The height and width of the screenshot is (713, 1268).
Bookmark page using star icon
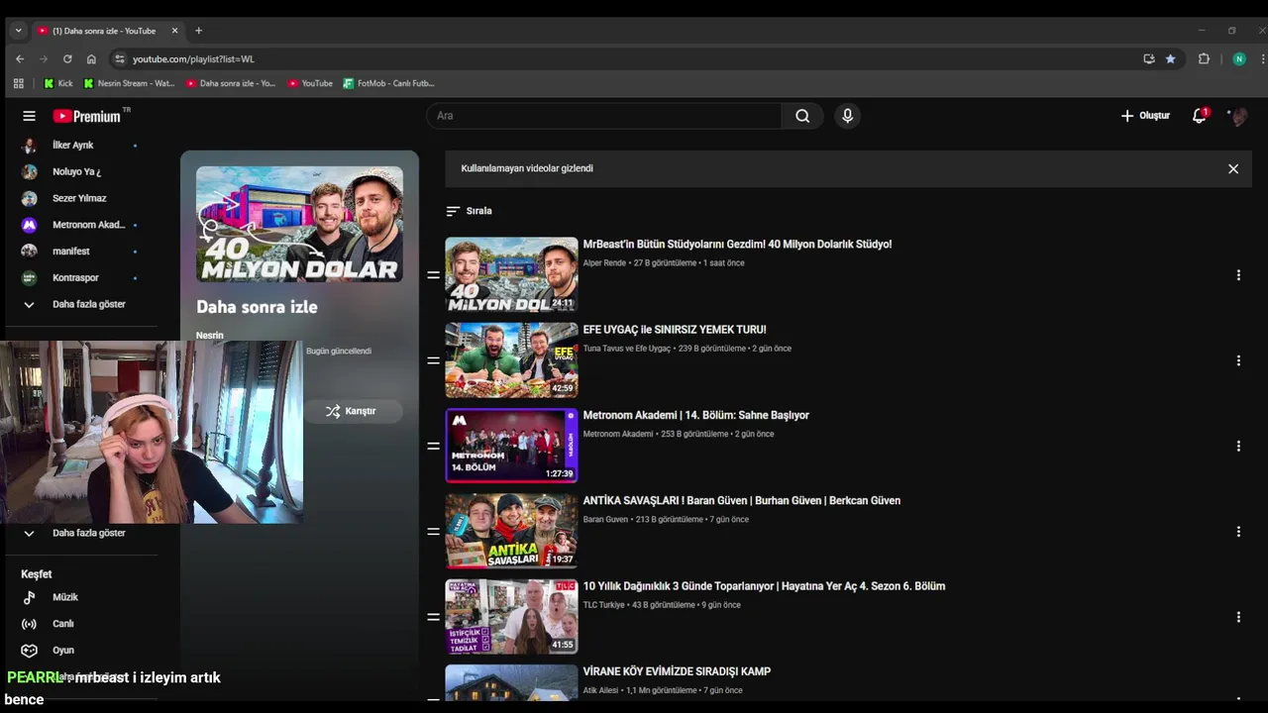click(x=1170, y=58)
